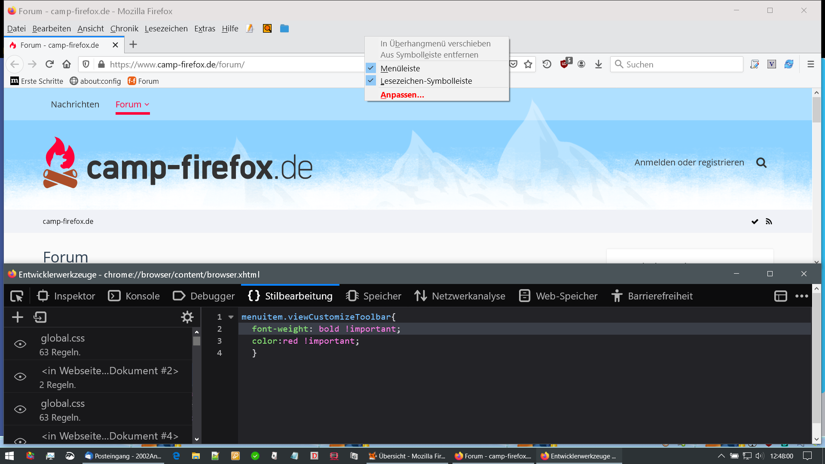Click Anmelden oder registrieren link

point(689,162)
